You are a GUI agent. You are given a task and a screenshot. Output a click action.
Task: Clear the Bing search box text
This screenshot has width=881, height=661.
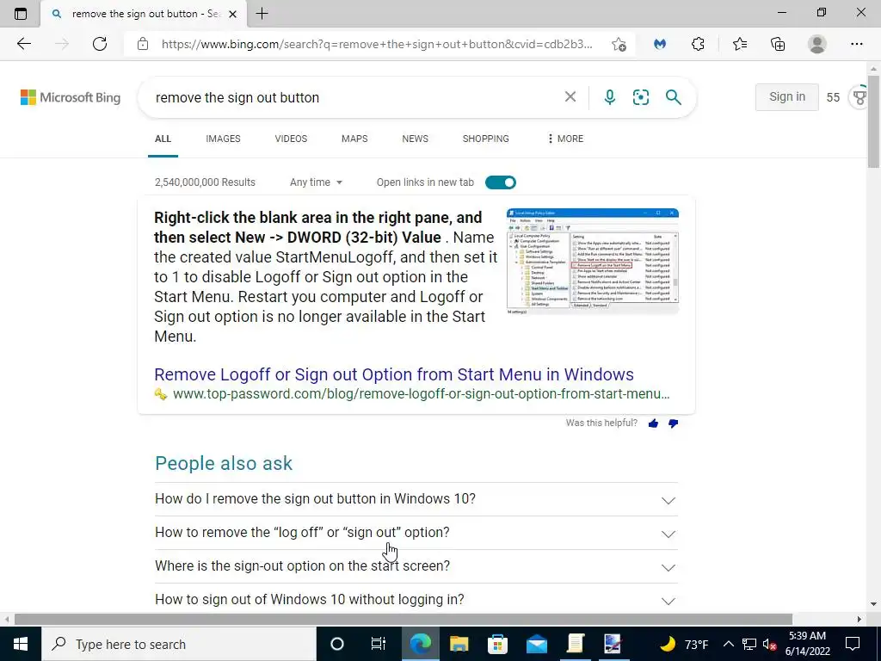click(x=570, y=96)
